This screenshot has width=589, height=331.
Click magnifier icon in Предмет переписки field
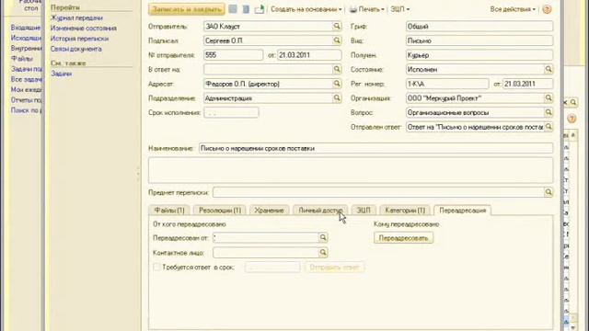549,192
